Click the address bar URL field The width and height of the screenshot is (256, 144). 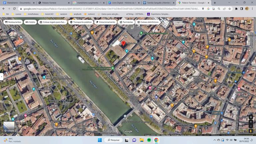coord(111,9)
